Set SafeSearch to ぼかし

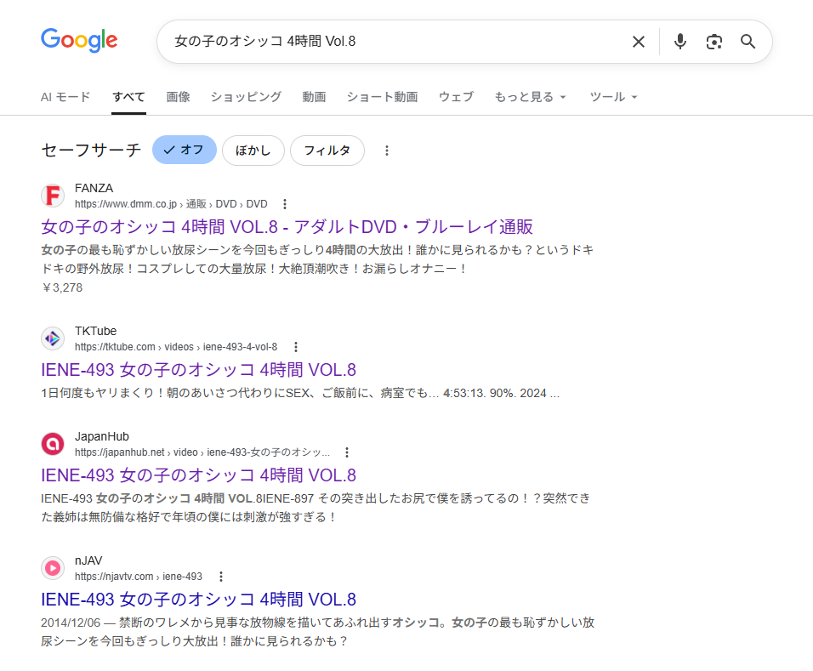253,151
